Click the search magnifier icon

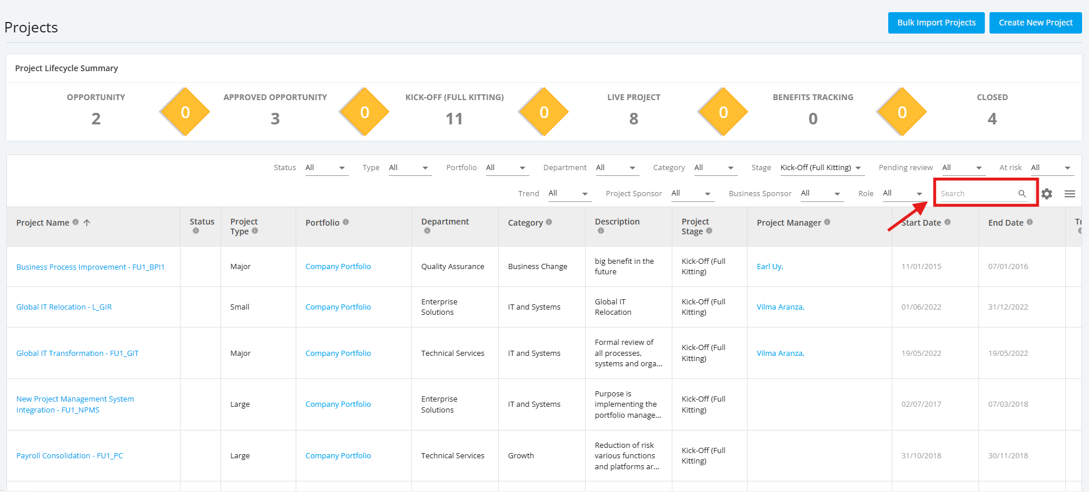[1022, 194]
